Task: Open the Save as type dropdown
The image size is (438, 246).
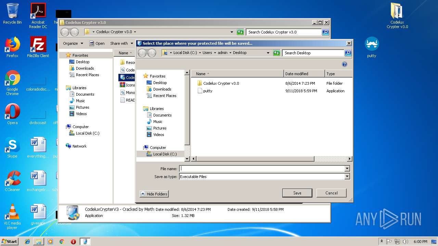Action: [x=347, y=177]
